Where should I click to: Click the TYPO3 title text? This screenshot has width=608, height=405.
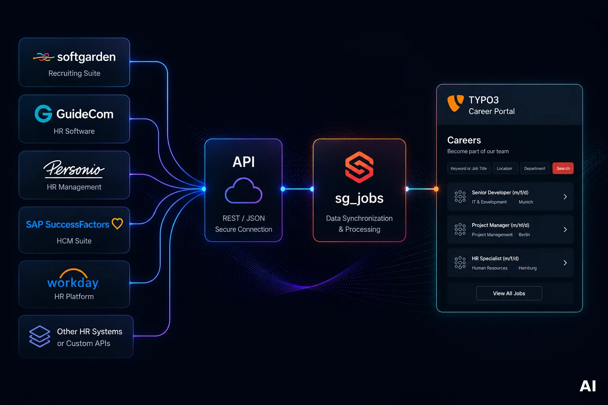484,100
